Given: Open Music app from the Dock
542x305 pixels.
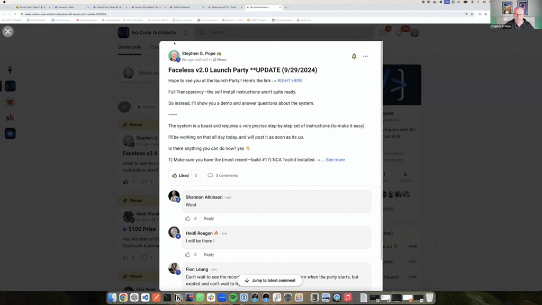Looking at the screenshot, I should coord(348,298).
